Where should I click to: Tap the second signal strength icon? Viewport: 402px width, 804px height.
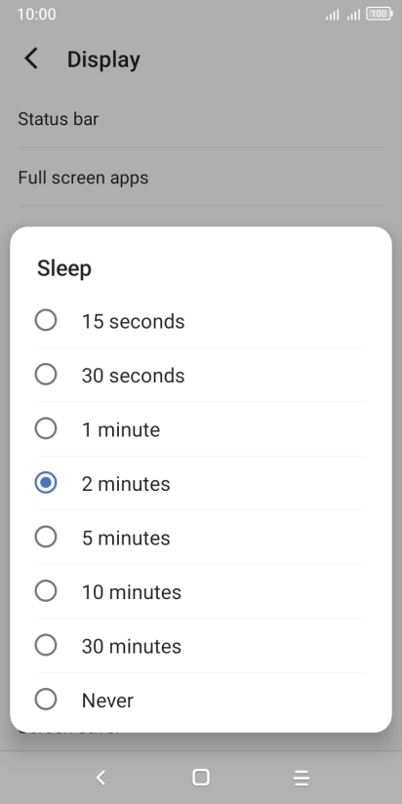(x=353, y=15)
